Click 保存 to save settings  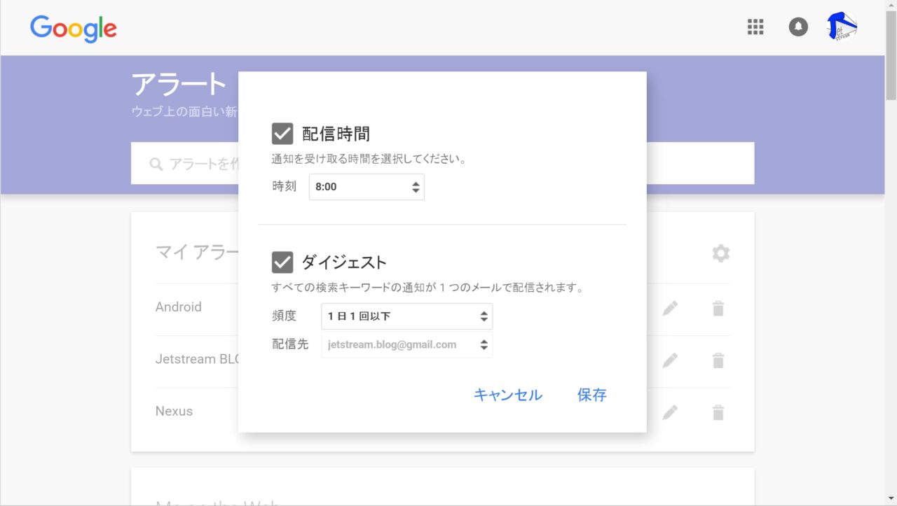coord(591,395)
